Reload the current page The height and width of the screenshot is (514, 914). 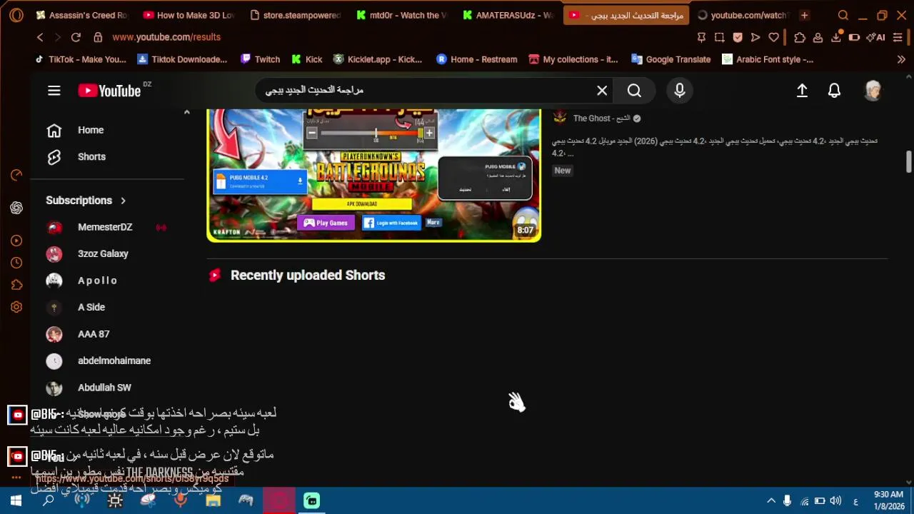point(76,37)
